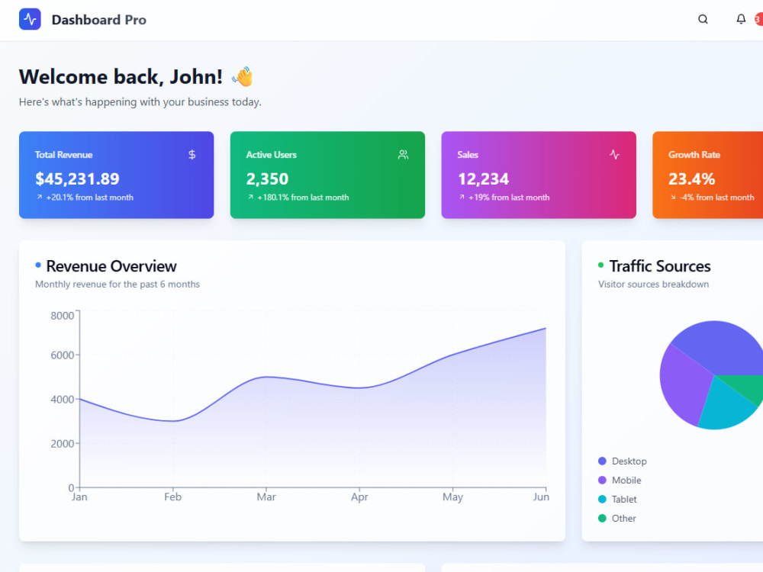Click the Jun label on x-axis

[x=541, y=496]
